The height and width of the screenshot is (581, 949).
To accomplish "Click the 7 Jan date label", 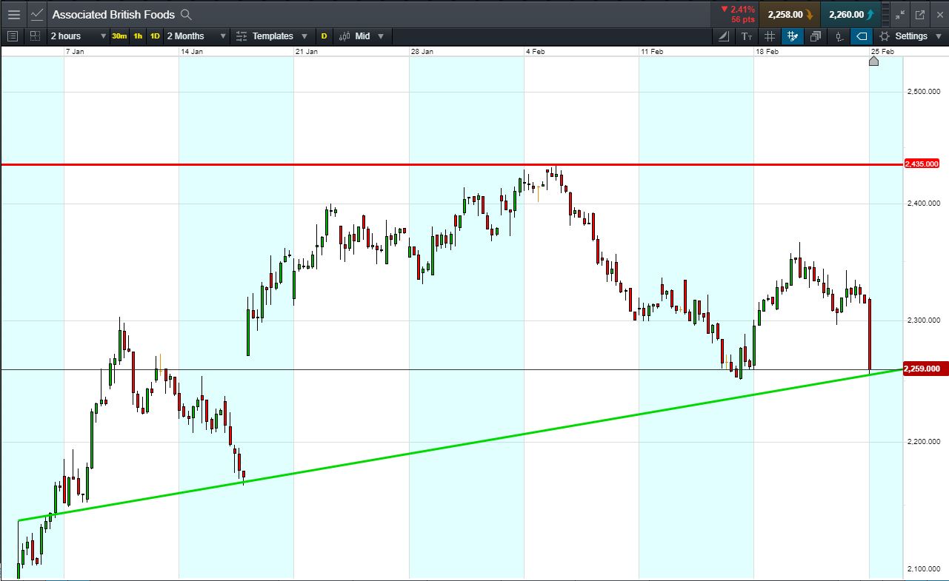I will pos(75,51).
